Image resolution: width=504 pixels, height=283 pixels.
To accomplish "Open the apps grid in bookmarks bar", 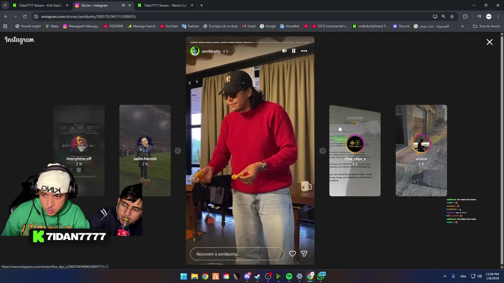I will (5, 26).
